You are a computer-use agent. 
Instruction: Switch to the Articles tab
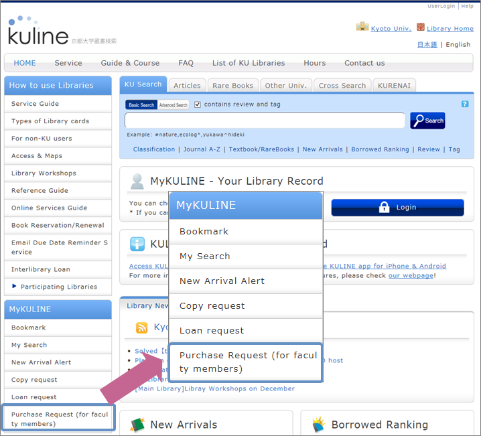pyautogui.click(x=187, y=86)
